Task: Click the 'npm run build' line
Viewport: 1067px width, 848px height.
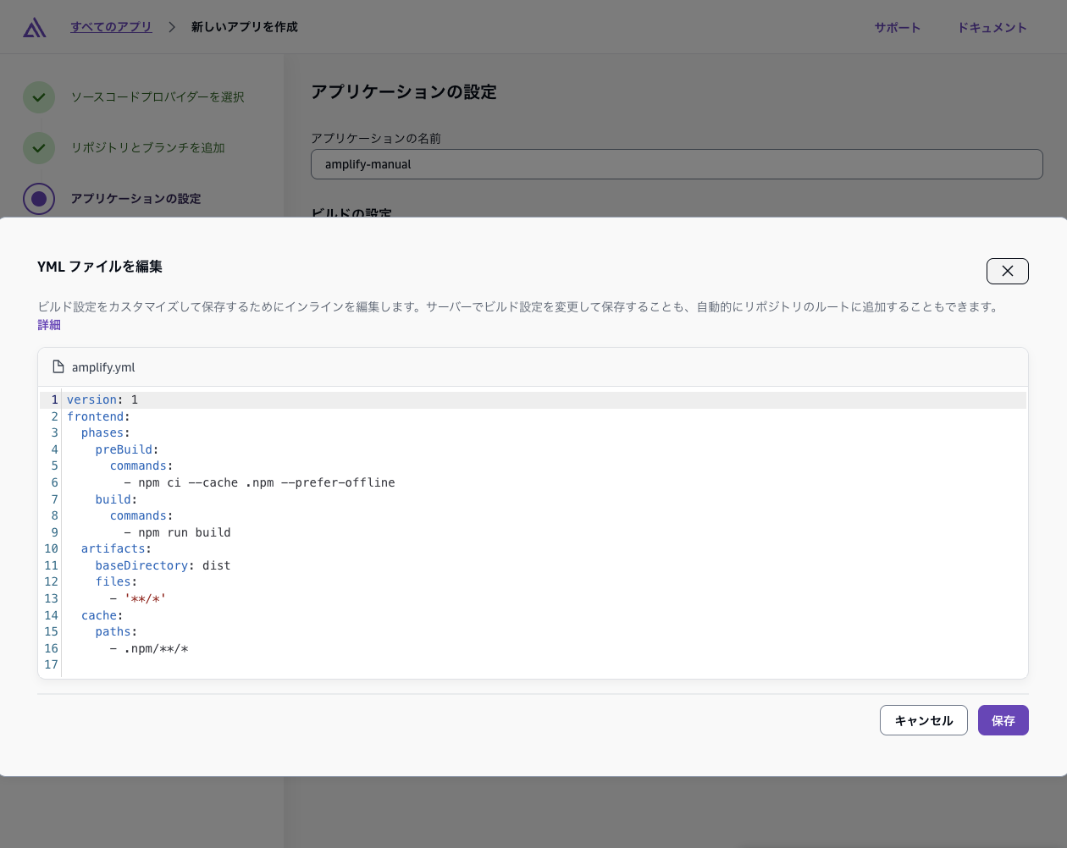Action: click(177, 532)
